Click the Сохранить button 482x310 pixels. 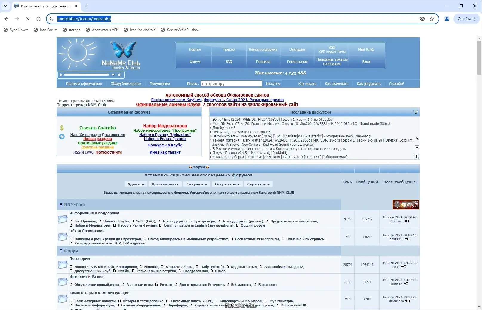(197, 184)
